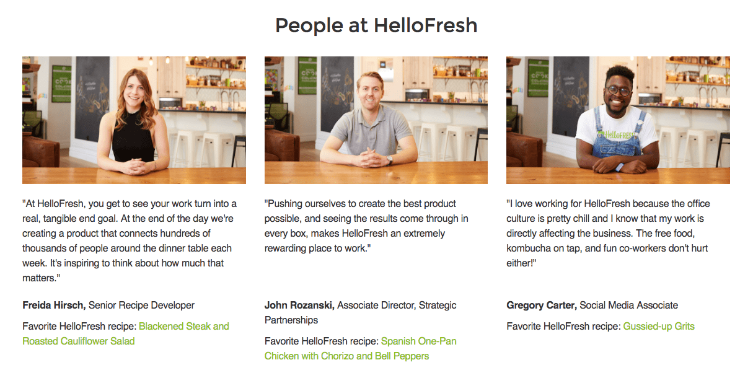This screenshot has width=753, height=378.
Task: Click Freida Hirsch's portrait photo
Action: click(x=134, y=120)
